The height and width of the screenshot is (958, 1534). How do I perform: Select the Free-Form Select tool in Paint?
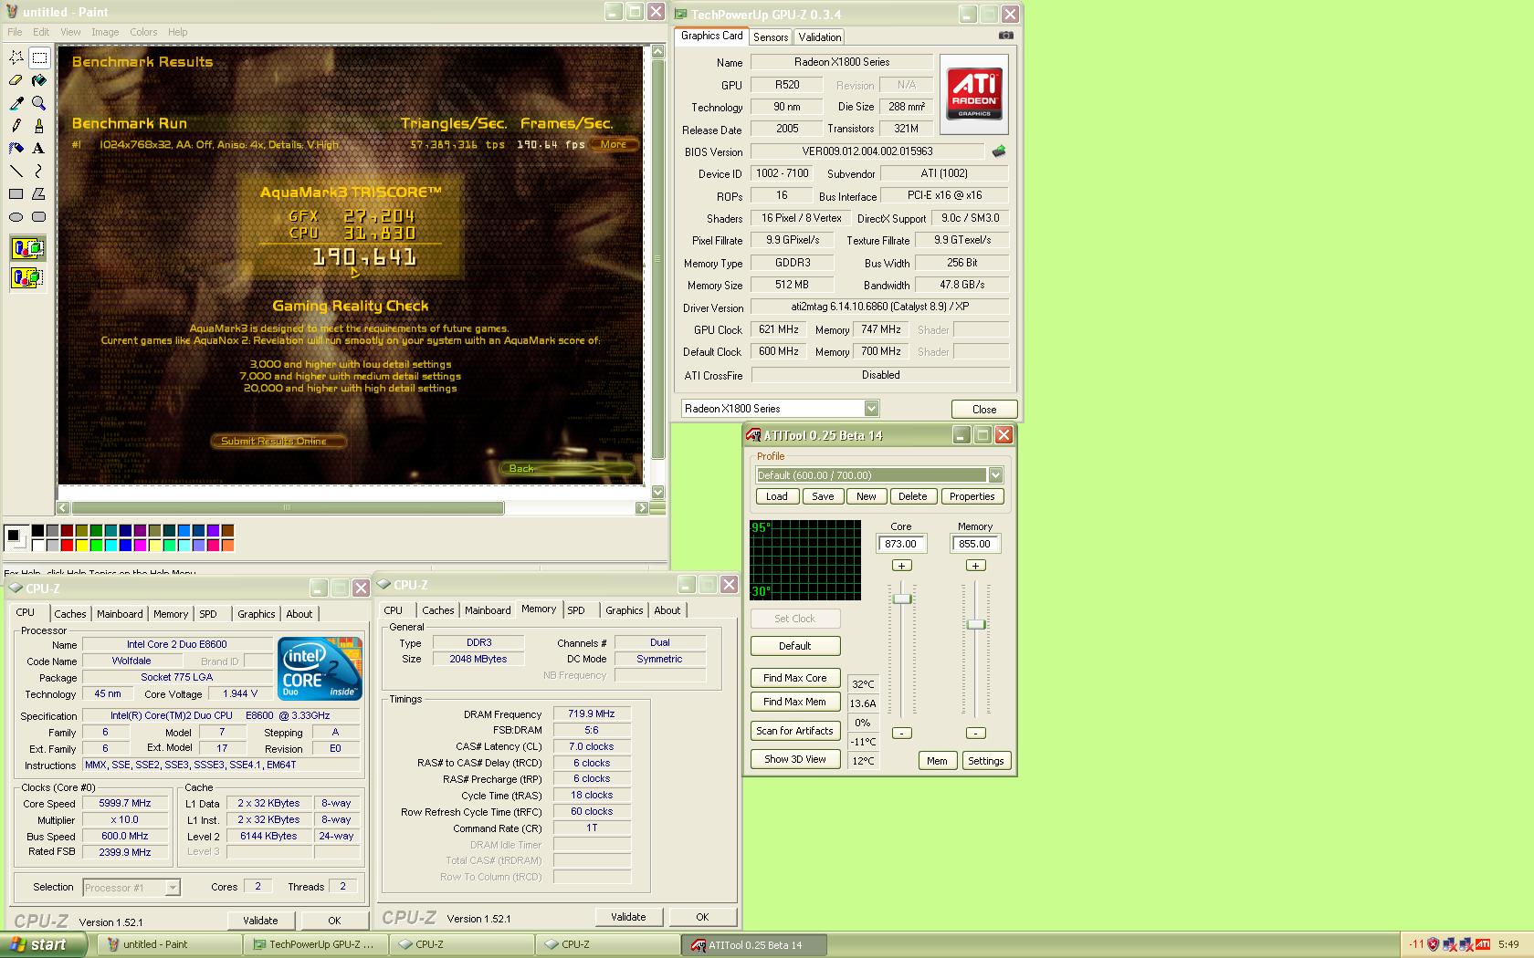pyautogui.click(x=16, y=57)
